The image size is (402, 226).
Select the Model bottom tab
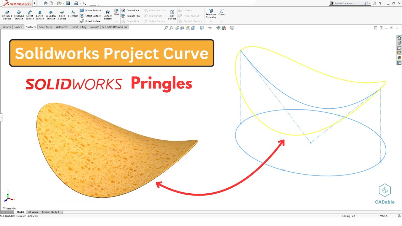click(x=20, y=212)
